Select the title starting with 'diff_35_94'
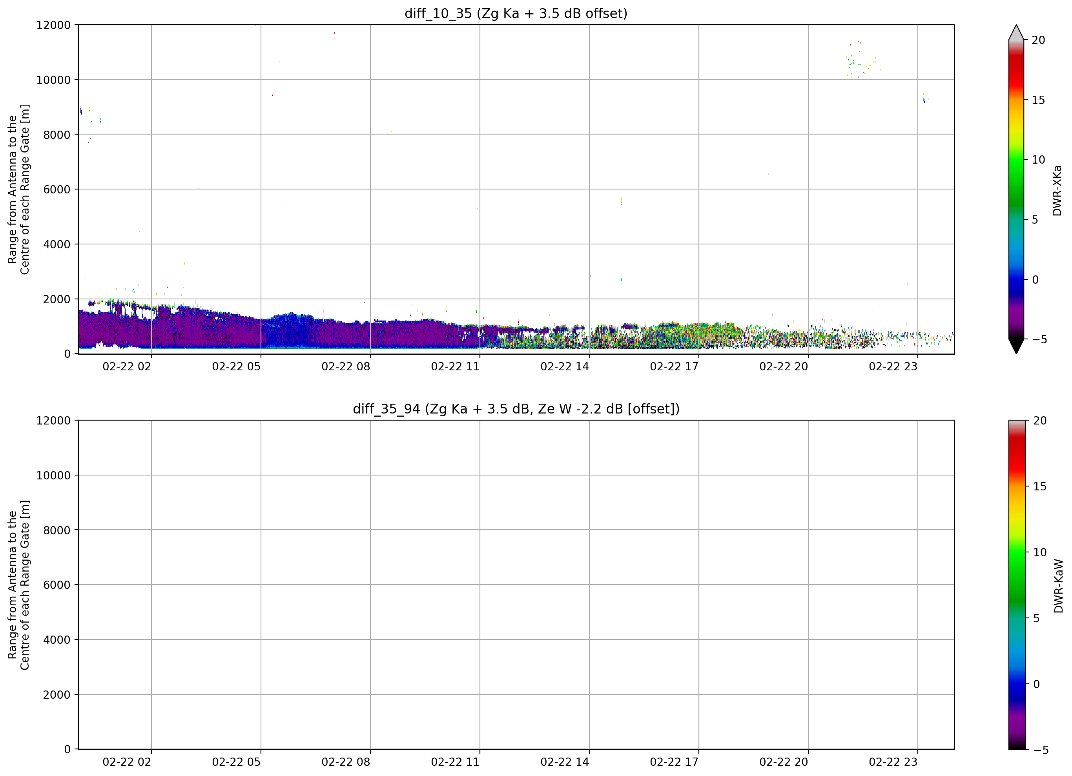Image resolution: width=1072 pixels, height=776 pixels. pos(516,409)
